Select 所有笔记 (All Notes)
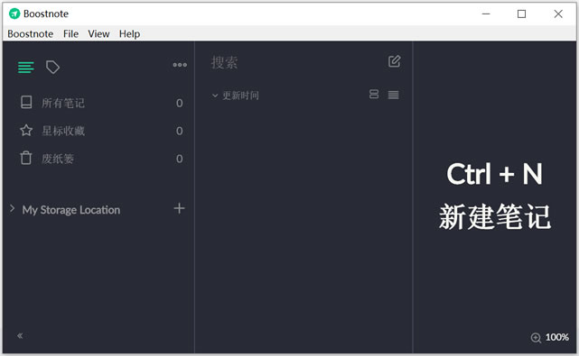The width and height of the screenshot is (579, 356). (x=63, y=103)
